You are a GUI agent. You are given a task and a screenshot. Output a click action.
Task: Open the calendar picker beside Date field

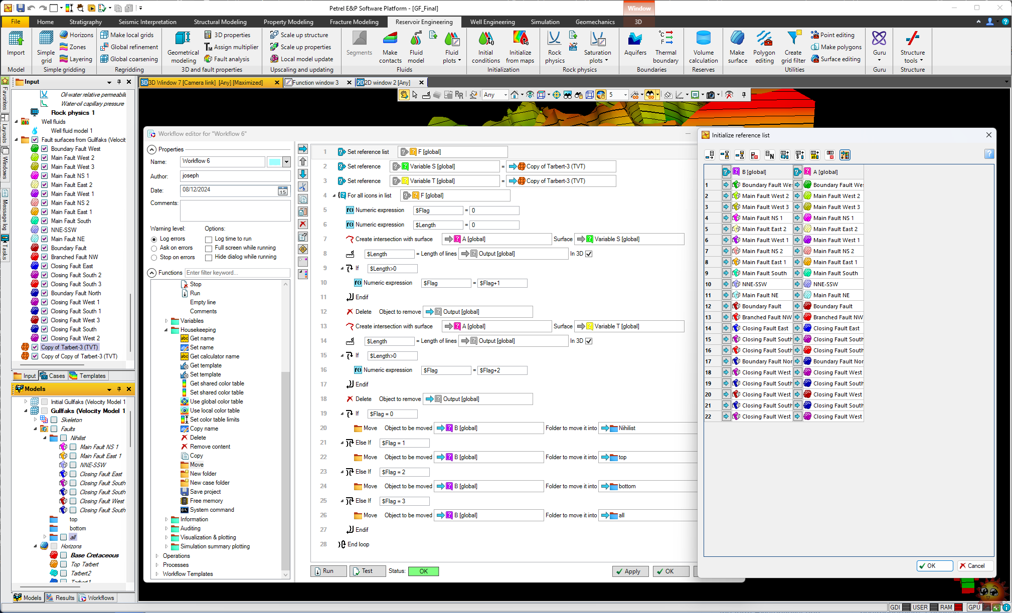tap(283, 190)
